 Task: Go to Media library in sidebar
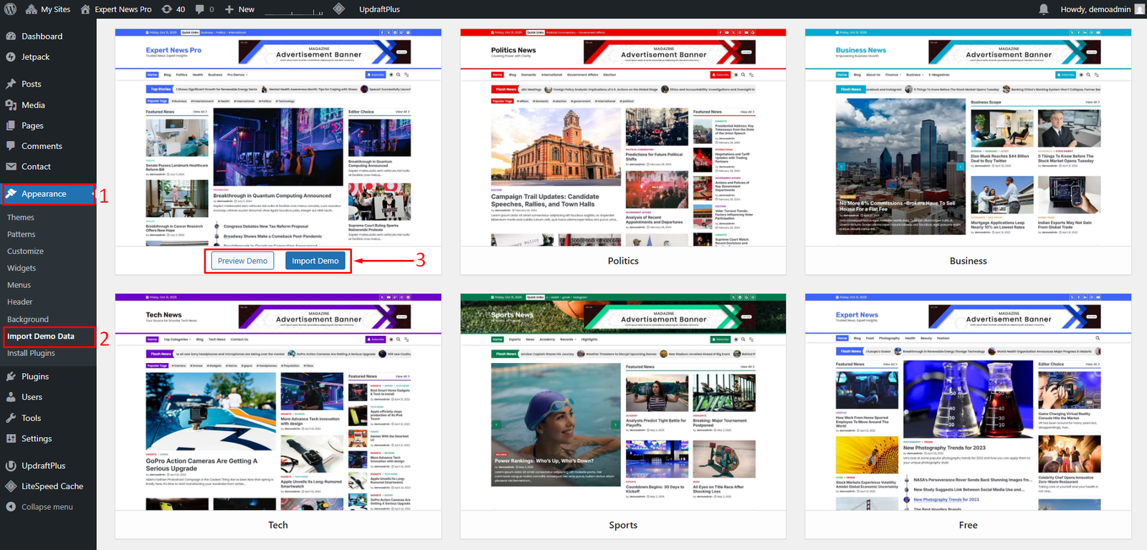point(33,105)
